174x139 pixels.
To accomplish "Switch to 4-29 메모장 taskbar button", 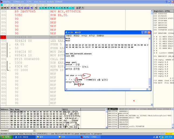I will (24, 137).
